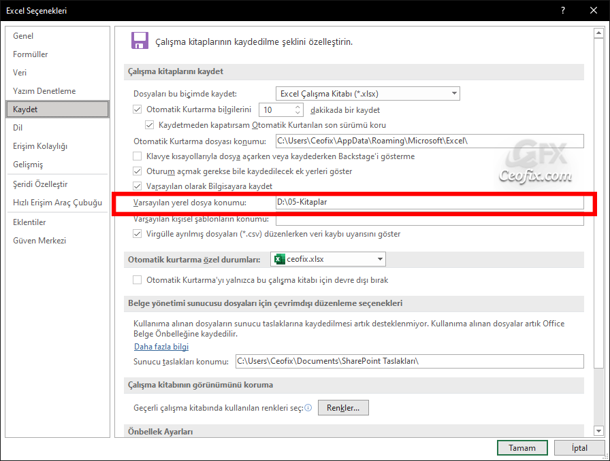Increase the AutoRecover minutes spinner
Image resolution: width=610 pixels, height=461 pixels.
click(298, 107)
